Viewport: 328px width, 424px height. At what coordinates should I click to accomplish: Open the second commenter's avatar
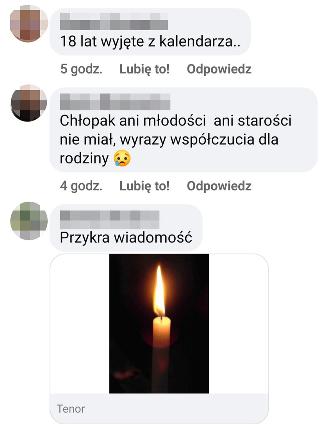(29, 103)
